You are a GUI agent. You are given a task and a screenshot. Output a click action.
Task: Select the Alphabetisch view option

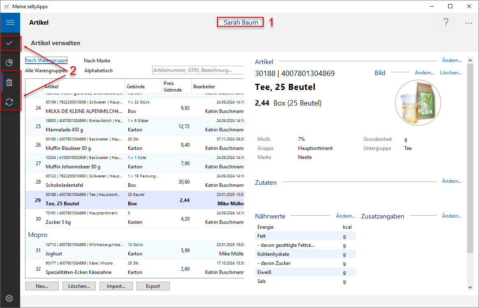[98, 71]
